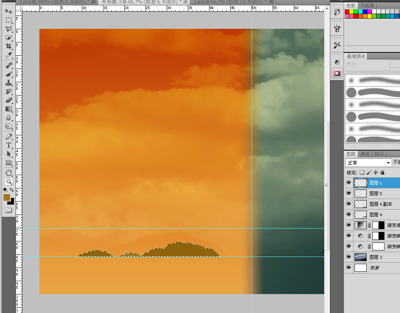Select the Rectangular Marquee tool
Viewport: 400px width, 313px height.
pyautogui.click(x=9, y=20)
